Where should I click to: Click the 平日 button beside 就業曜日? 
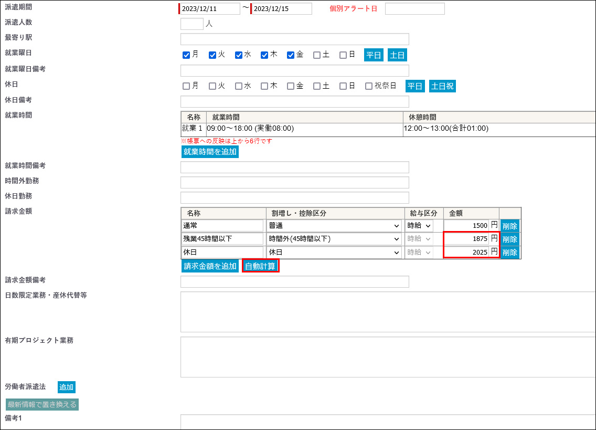374,55
